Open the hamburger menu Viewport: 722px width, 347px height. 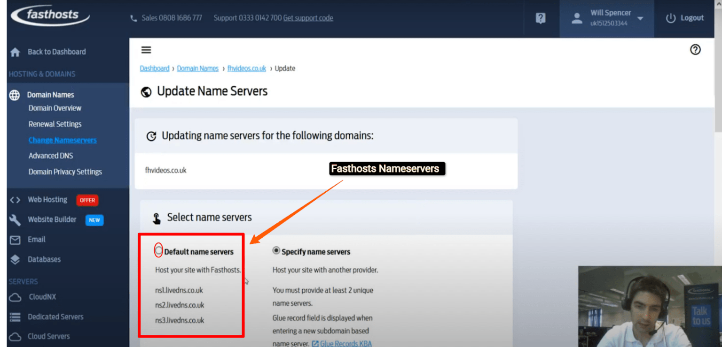[146, 50]
